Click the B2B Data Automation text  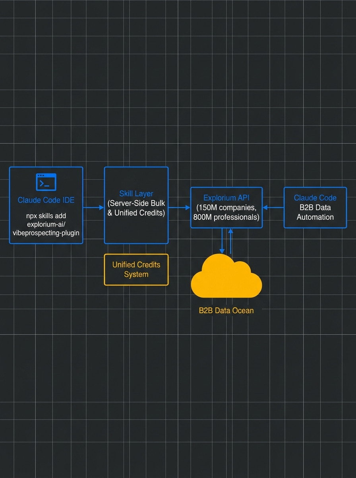pyautogui.click(x=315, y=212)
